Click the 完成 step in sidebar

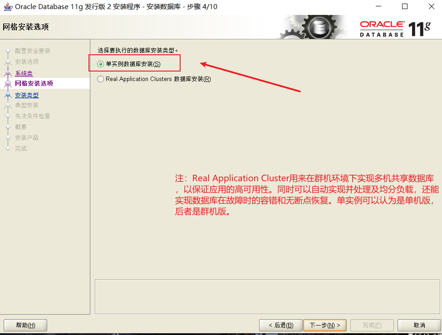(x=21, y=148)
